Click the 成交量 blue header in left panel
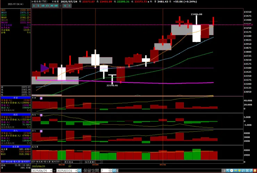The width and height of the screenshot is (257, 173). pos(16,147)
